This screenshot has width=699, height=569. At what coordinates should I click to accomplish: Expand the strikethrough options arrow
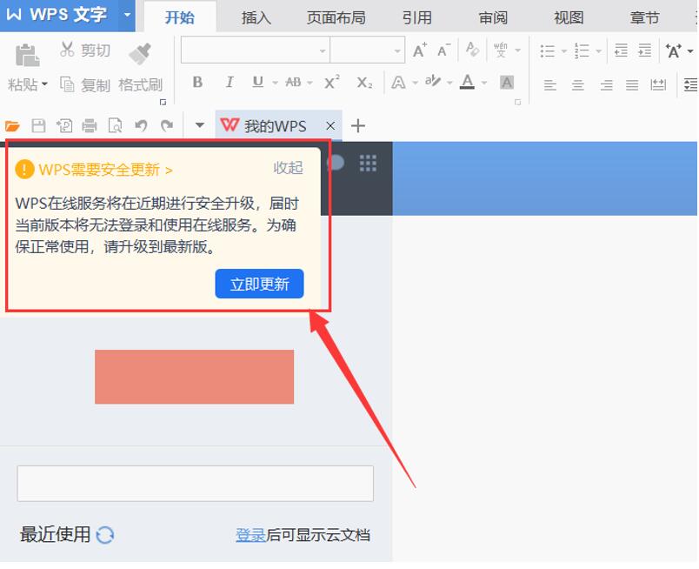click(x=310, y=83)
